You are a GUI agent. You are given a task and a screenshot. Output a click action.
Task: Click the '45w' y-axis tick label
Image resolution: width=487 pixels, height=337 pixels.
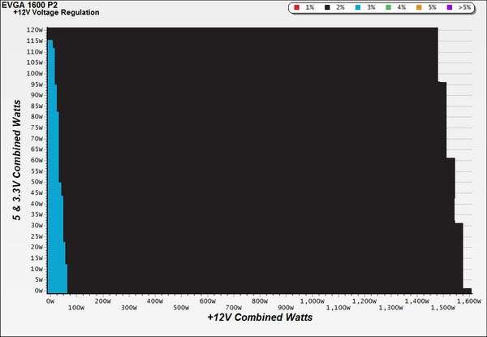click(36, 193)
